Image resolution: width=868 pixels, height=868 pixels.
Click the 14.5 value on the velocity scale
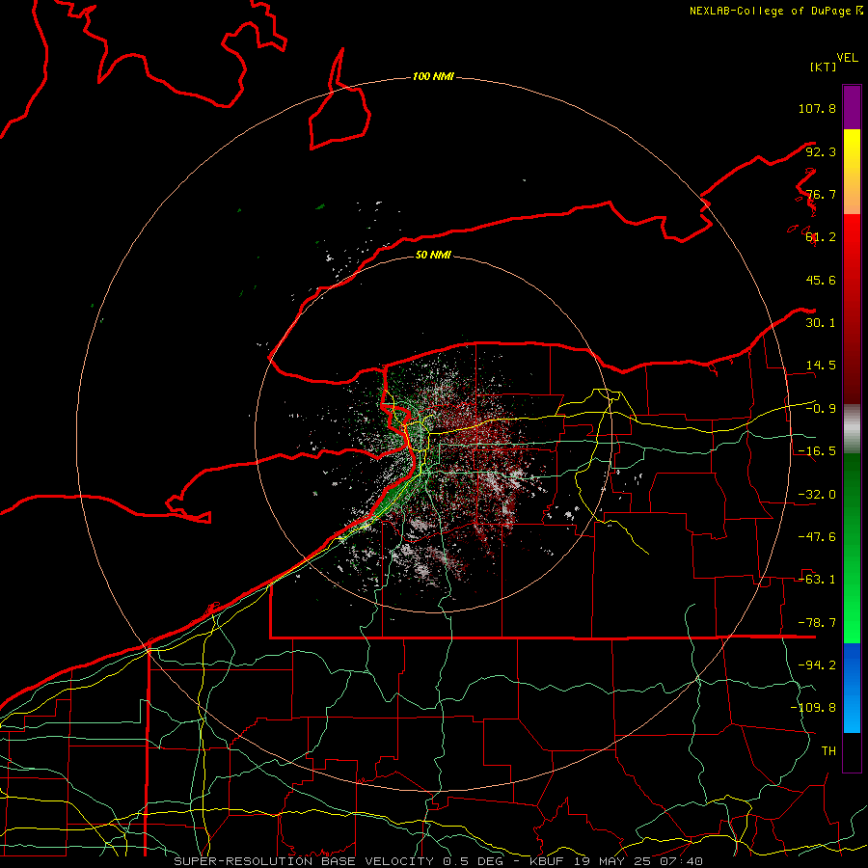click(821, 366)
